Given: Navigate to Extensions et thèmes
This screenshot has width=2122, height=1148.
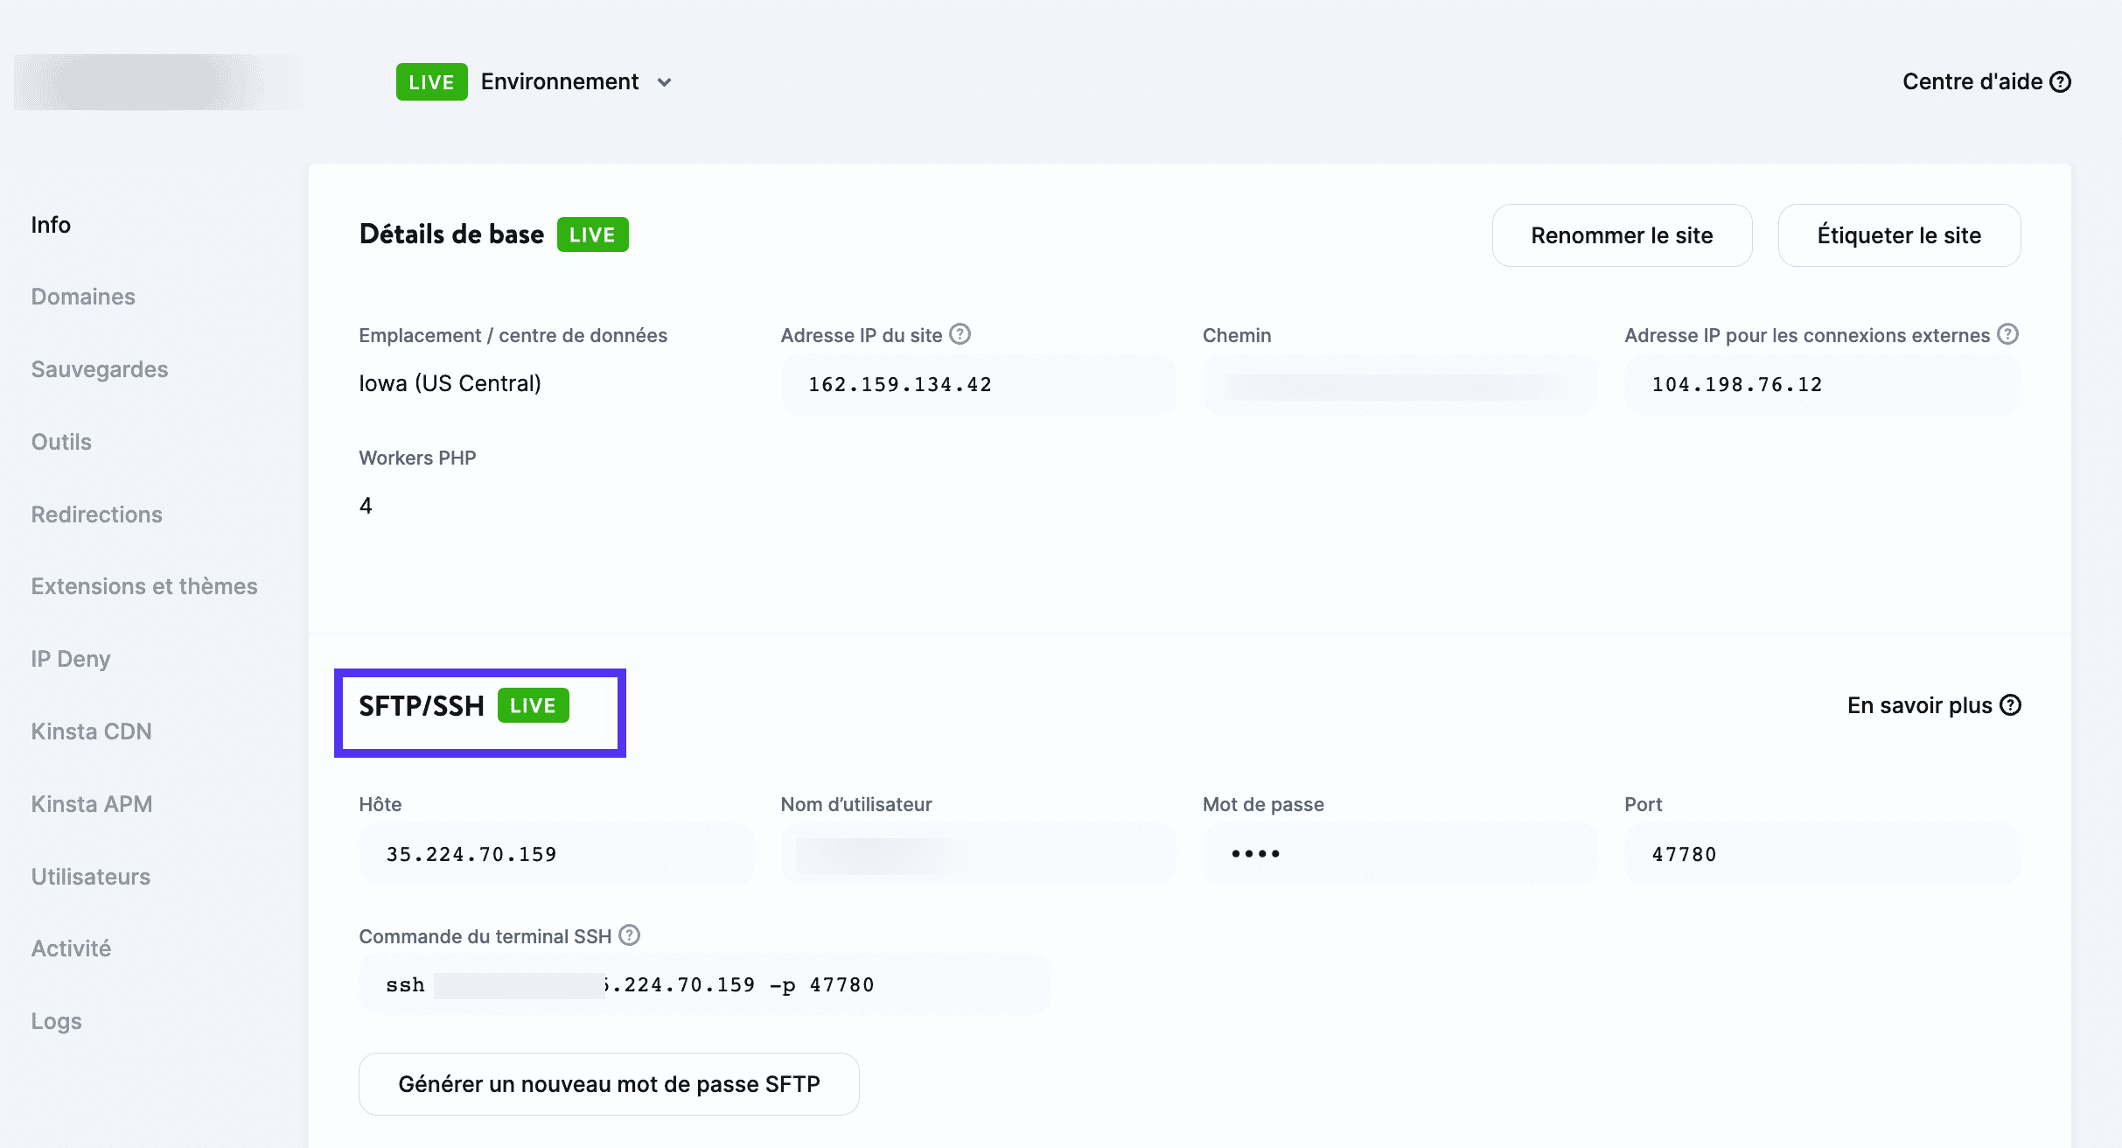Looking at the screenshot, I should click(144, 585).
